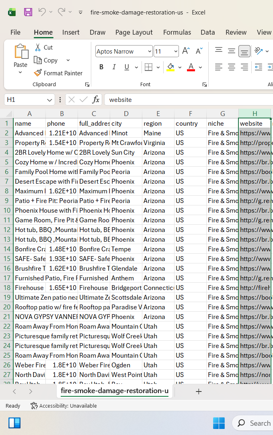Select column D header
Screen dimensions: 273x435
pos(126,114)
